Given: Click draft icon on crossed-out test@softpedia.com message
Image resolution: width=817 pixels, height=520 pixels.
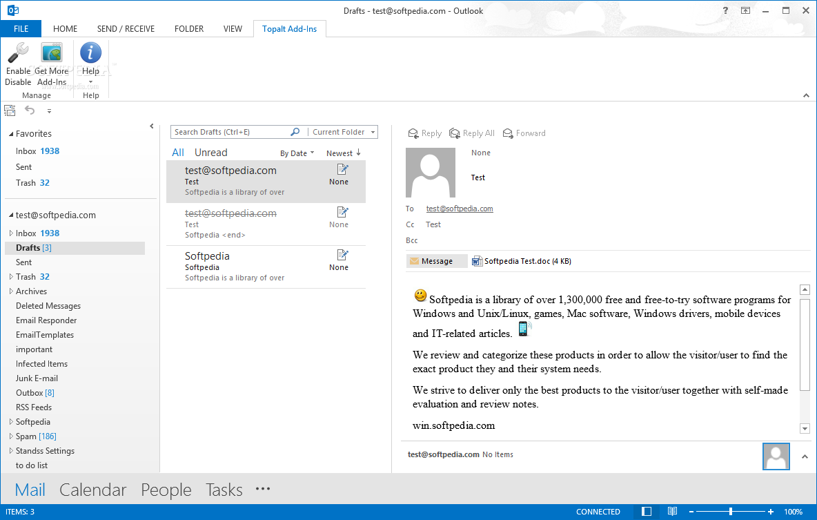Looking at the screenshot, I should 342,212.
